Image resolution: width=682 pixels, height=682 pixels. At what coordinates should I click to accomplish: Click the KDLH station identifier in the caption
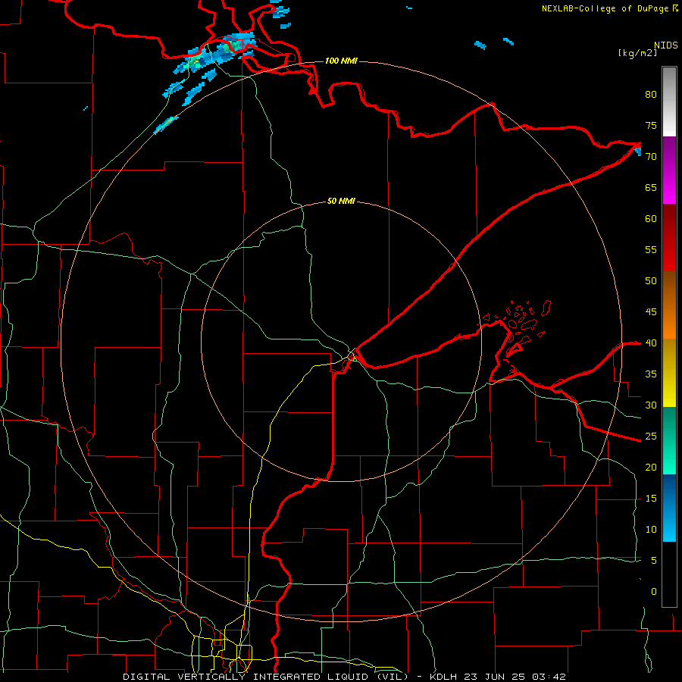[446, 677]
